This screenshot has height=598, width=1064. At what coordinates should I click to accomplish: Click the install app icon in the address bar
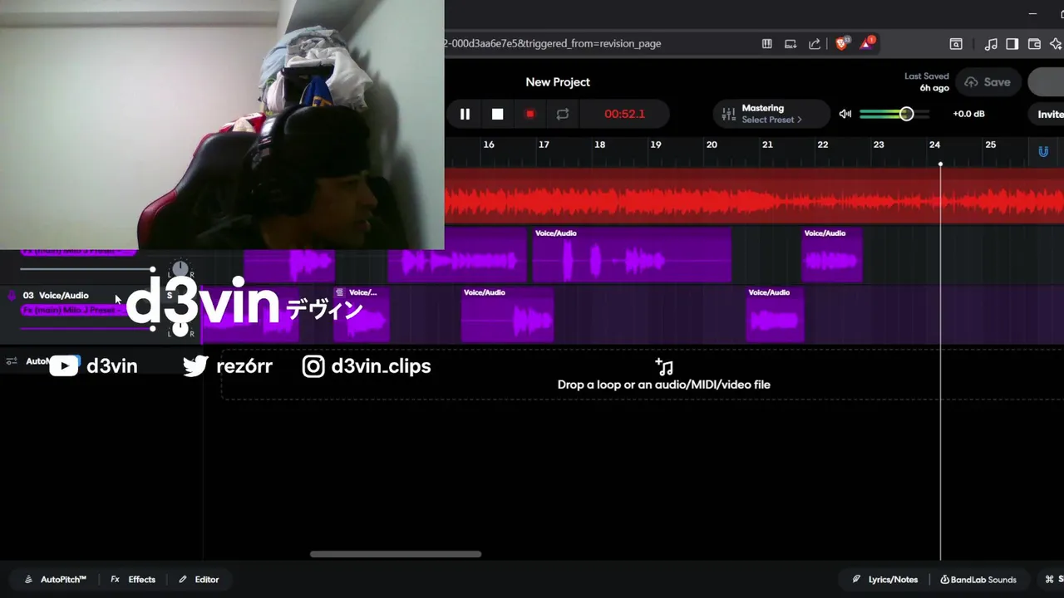pyautogui.click(x=791, y=44)
